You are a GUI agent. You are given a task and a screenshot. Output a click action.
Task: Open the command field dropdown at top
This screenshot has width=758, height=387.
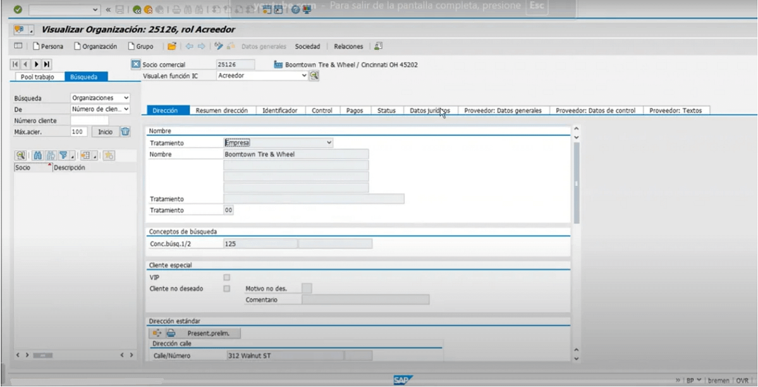95,9
